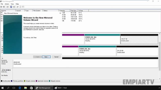The height and width of the screenshot is (90, 161).
Task: Open the Action menu
Action: click(x=7, y=4)
